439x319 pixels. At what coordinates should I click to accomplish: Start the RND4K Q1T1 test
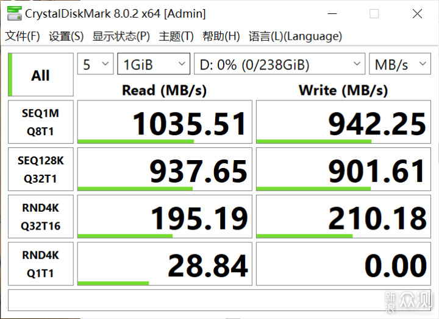(41, 264)
